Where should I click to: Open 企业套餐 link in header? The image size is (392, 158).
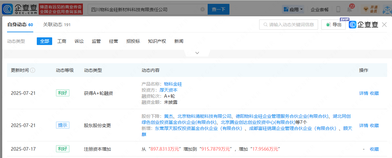[320, 10]
